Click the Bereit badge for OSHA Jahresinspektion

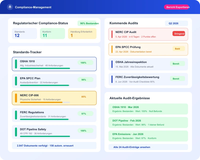(177, 64)
